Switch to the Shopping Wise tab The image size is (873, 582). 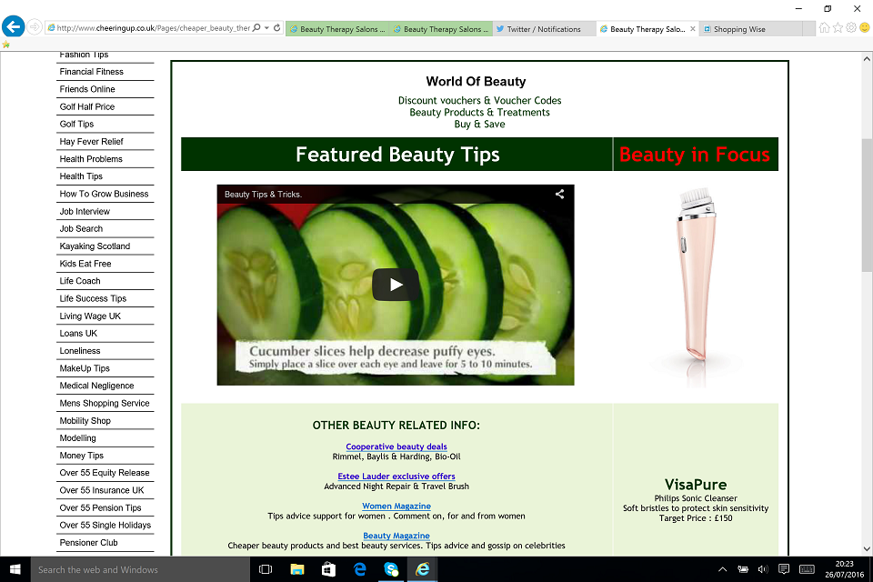click(x=738, y=29)
